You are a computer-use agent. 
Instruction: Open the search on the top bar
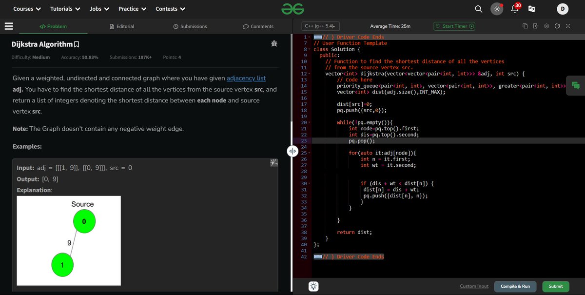click(x=478, y=8)
